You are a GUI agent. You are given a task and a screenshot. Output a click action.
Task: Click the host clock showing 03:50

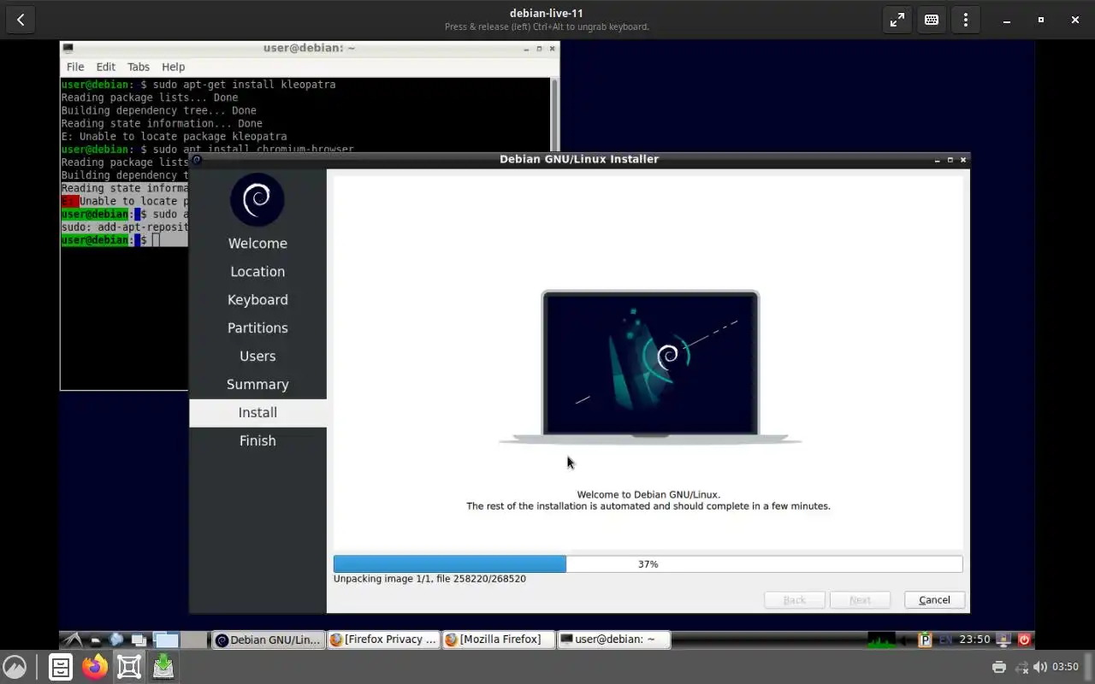(1065, 667)
